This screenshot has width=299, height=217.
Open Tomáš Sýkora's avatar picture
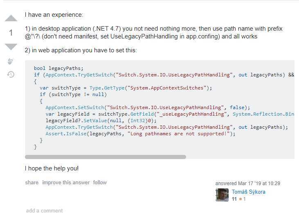[222, 195]
